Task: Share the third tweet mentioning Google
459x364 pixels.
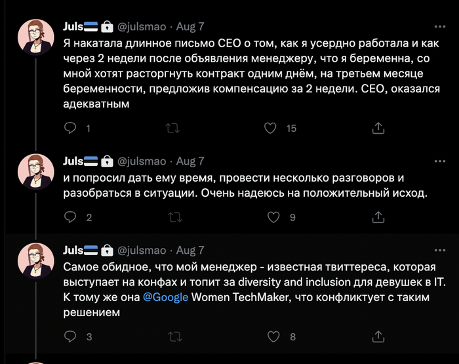Action: [378, 336]
